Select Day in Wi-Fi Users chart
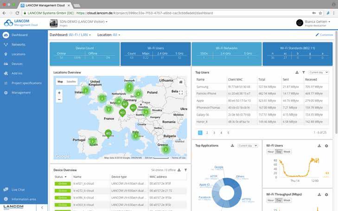 [279, 152]
